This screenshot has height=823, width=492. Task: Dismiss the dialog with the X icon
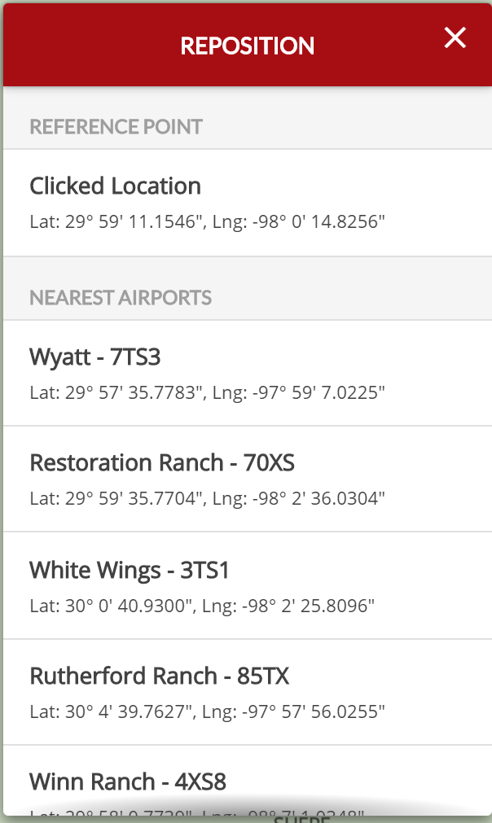click(x=455, y=37)
